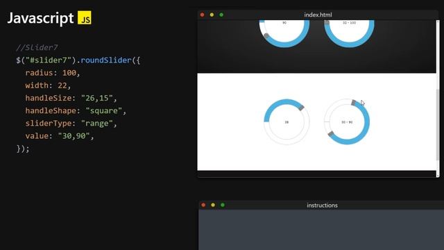Click the handle on the 32 - 100 range slider
This screenshot has height=250, width=444.
tap(327, 22)
